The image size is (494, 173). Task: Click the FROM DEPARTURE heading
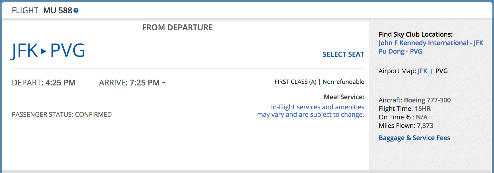coord(177,28)
